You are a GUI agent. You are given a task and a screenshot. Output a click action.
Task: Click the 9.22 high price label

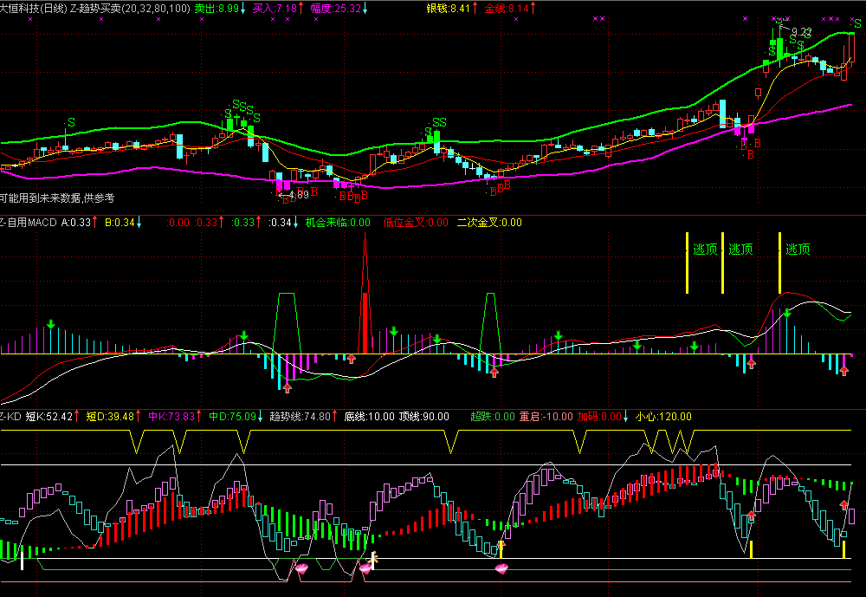click(801, 32)
